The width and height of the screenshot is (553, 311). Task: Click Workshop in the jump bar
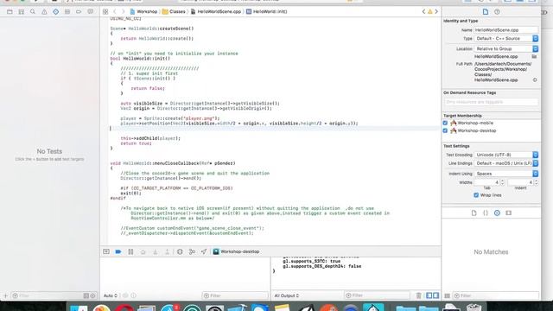click(x=143, y=11)
